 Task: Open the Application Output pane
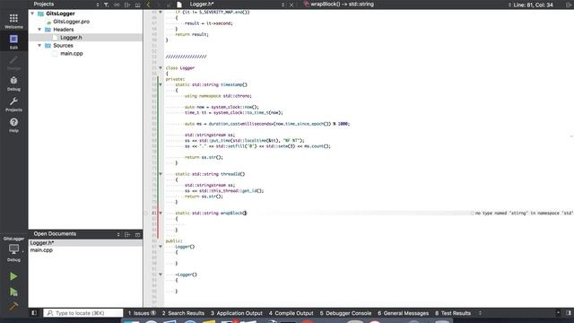pos(237,313)
